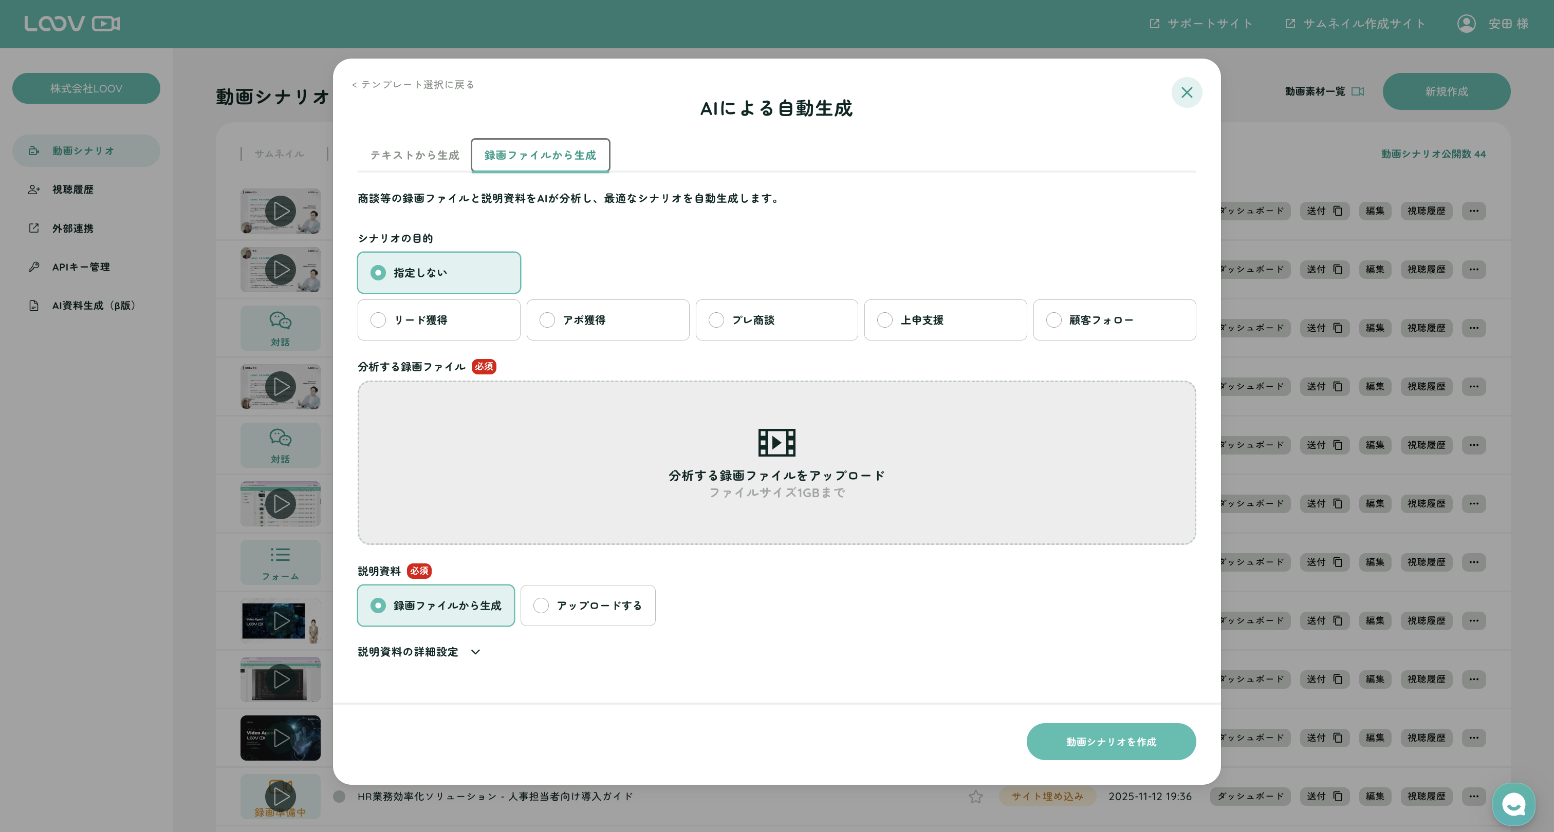The width and height of the screenshot is (1554, 832).
Task: Go back via テンプレート選択に戻る link
Action: [x=413, y=84]
